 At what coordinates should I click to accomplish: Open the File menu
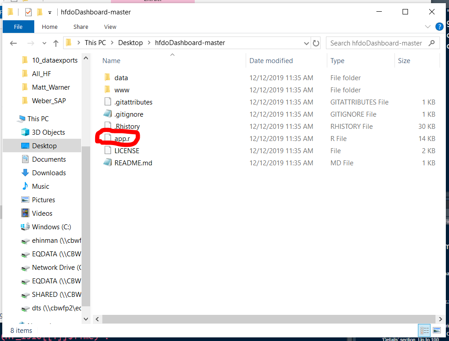click(18, 27)
